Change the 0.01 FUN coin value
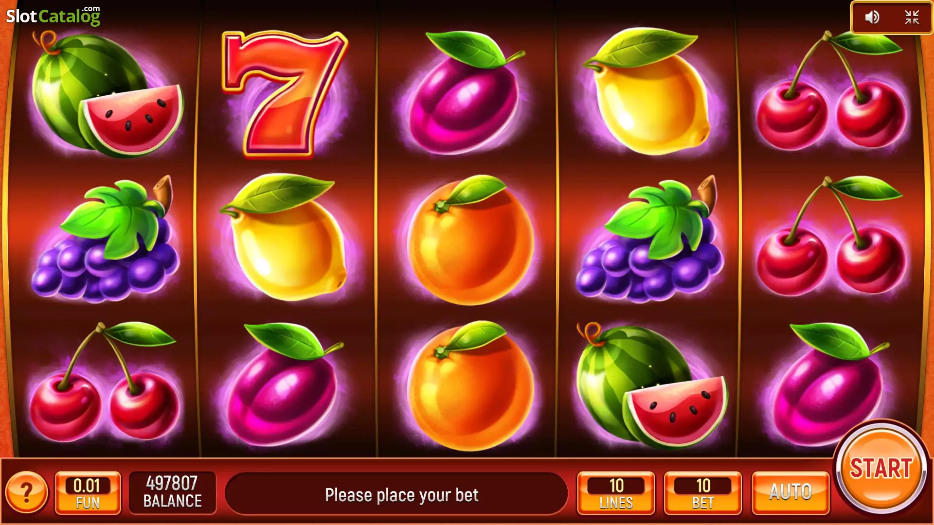 tap(88, 492)
